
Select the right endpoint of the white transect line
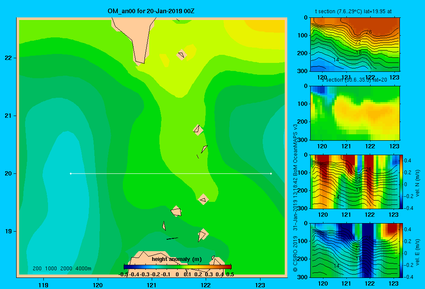point(271,173)
